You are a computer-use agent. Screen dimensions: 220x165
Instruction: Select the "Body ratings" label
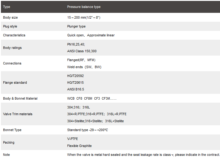12,48
